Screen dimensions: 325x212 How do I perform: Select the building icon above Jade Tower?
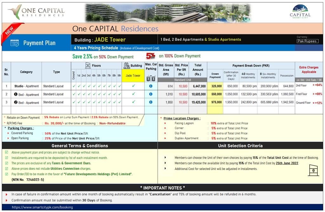(x=127, y=65)
